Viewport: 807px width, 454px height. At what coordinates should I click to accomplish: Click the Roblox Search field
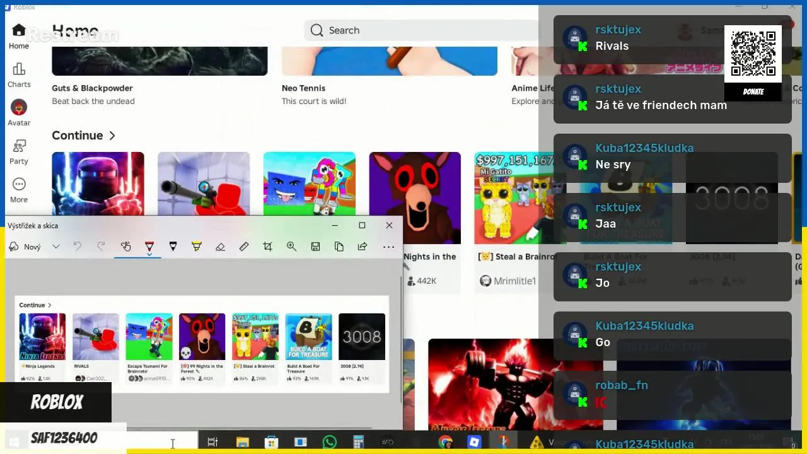[x=421, y=30]
